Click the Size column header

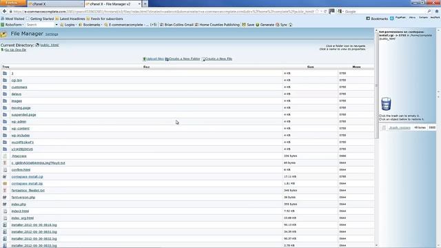311,67
